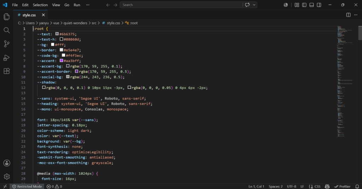Open notifications bell icon
Screen dimensions: 362x189
(357, 187)
